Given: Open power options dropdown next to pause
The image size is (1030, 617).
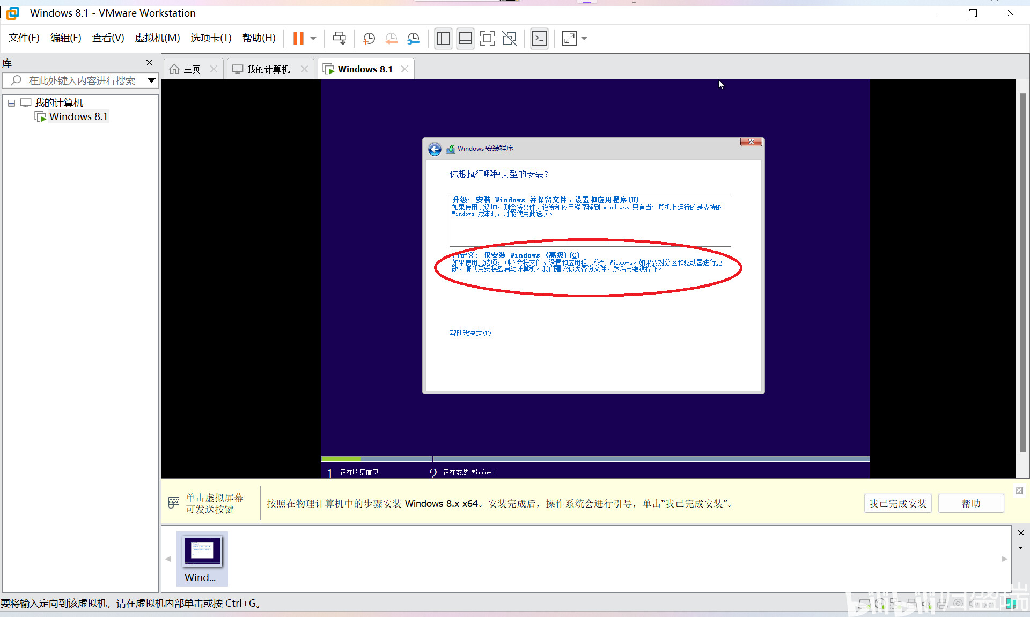Looking at the screenshot, I should (x=313, y=39).
